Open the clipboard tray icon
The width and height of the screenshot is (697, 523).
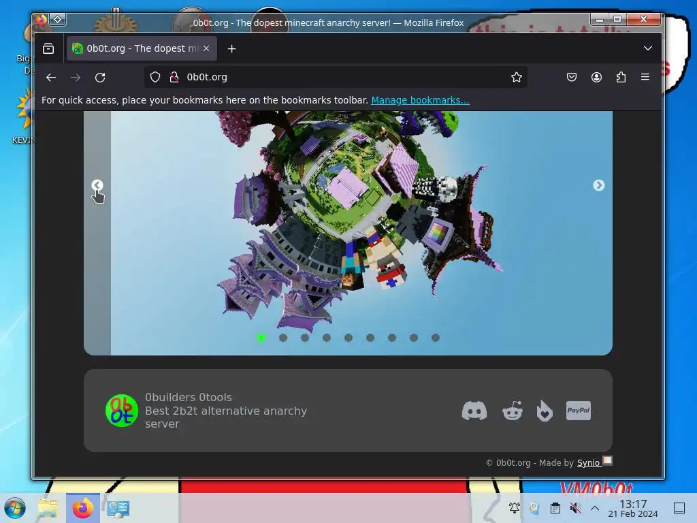[x=555, y=507]
